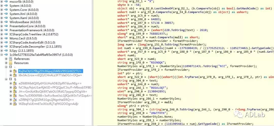The image size is (274, 126).
Task: Click the ILSpy assembly icon in tree
Action: point(6,51)
